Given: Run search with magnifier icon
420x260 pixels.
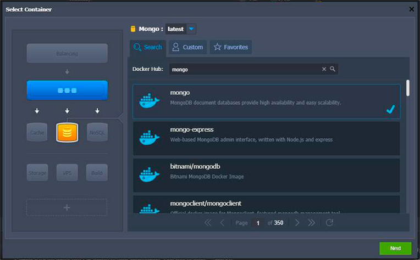Looking at the screenshot, I should pos(333,69).
